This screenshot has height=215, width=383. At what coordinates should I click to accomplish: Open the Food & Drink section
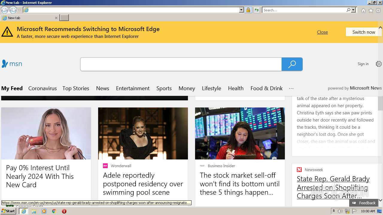(x=267, y=88)
